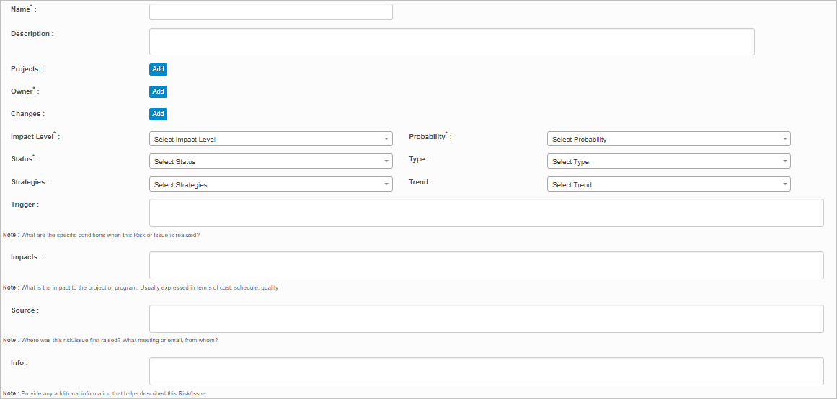The width and height of the screenshot is (837, 399).
Task: Open the Select Strategies dropdown
Action: [270, 184]
